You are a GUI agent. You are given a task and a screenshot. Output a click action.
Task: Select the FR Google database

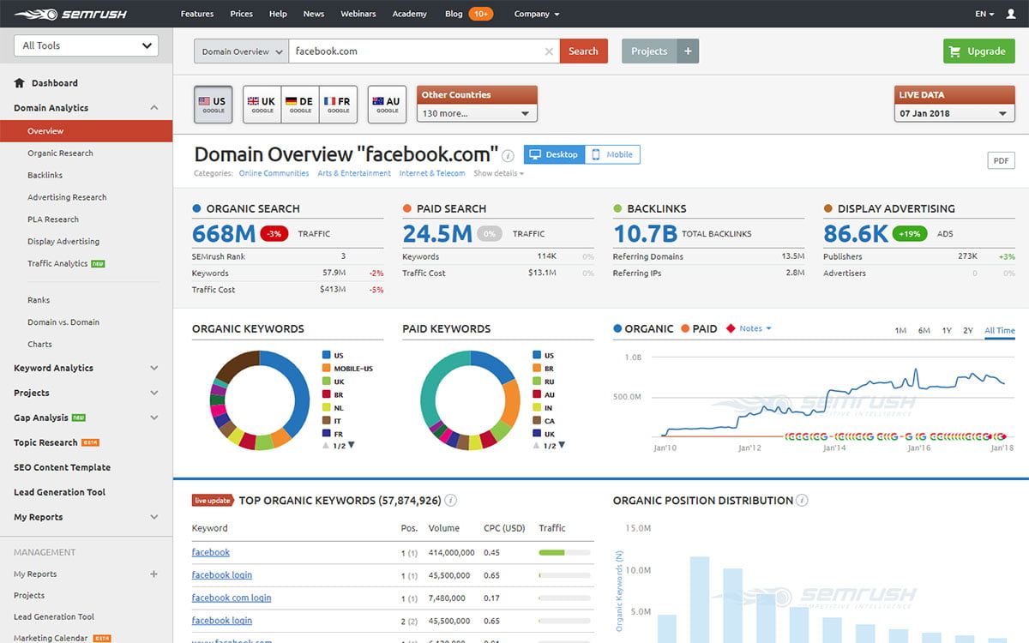[x=338, y=105]
